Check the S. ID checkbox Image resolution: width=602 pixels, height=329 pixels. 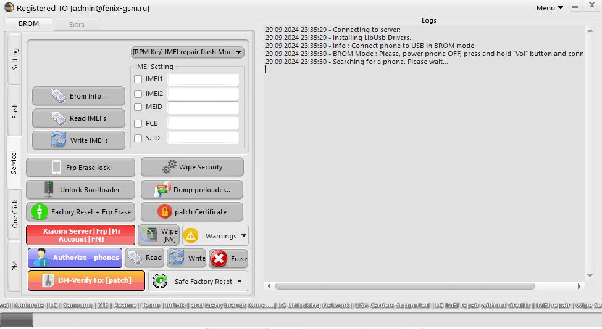click(138, 138)
